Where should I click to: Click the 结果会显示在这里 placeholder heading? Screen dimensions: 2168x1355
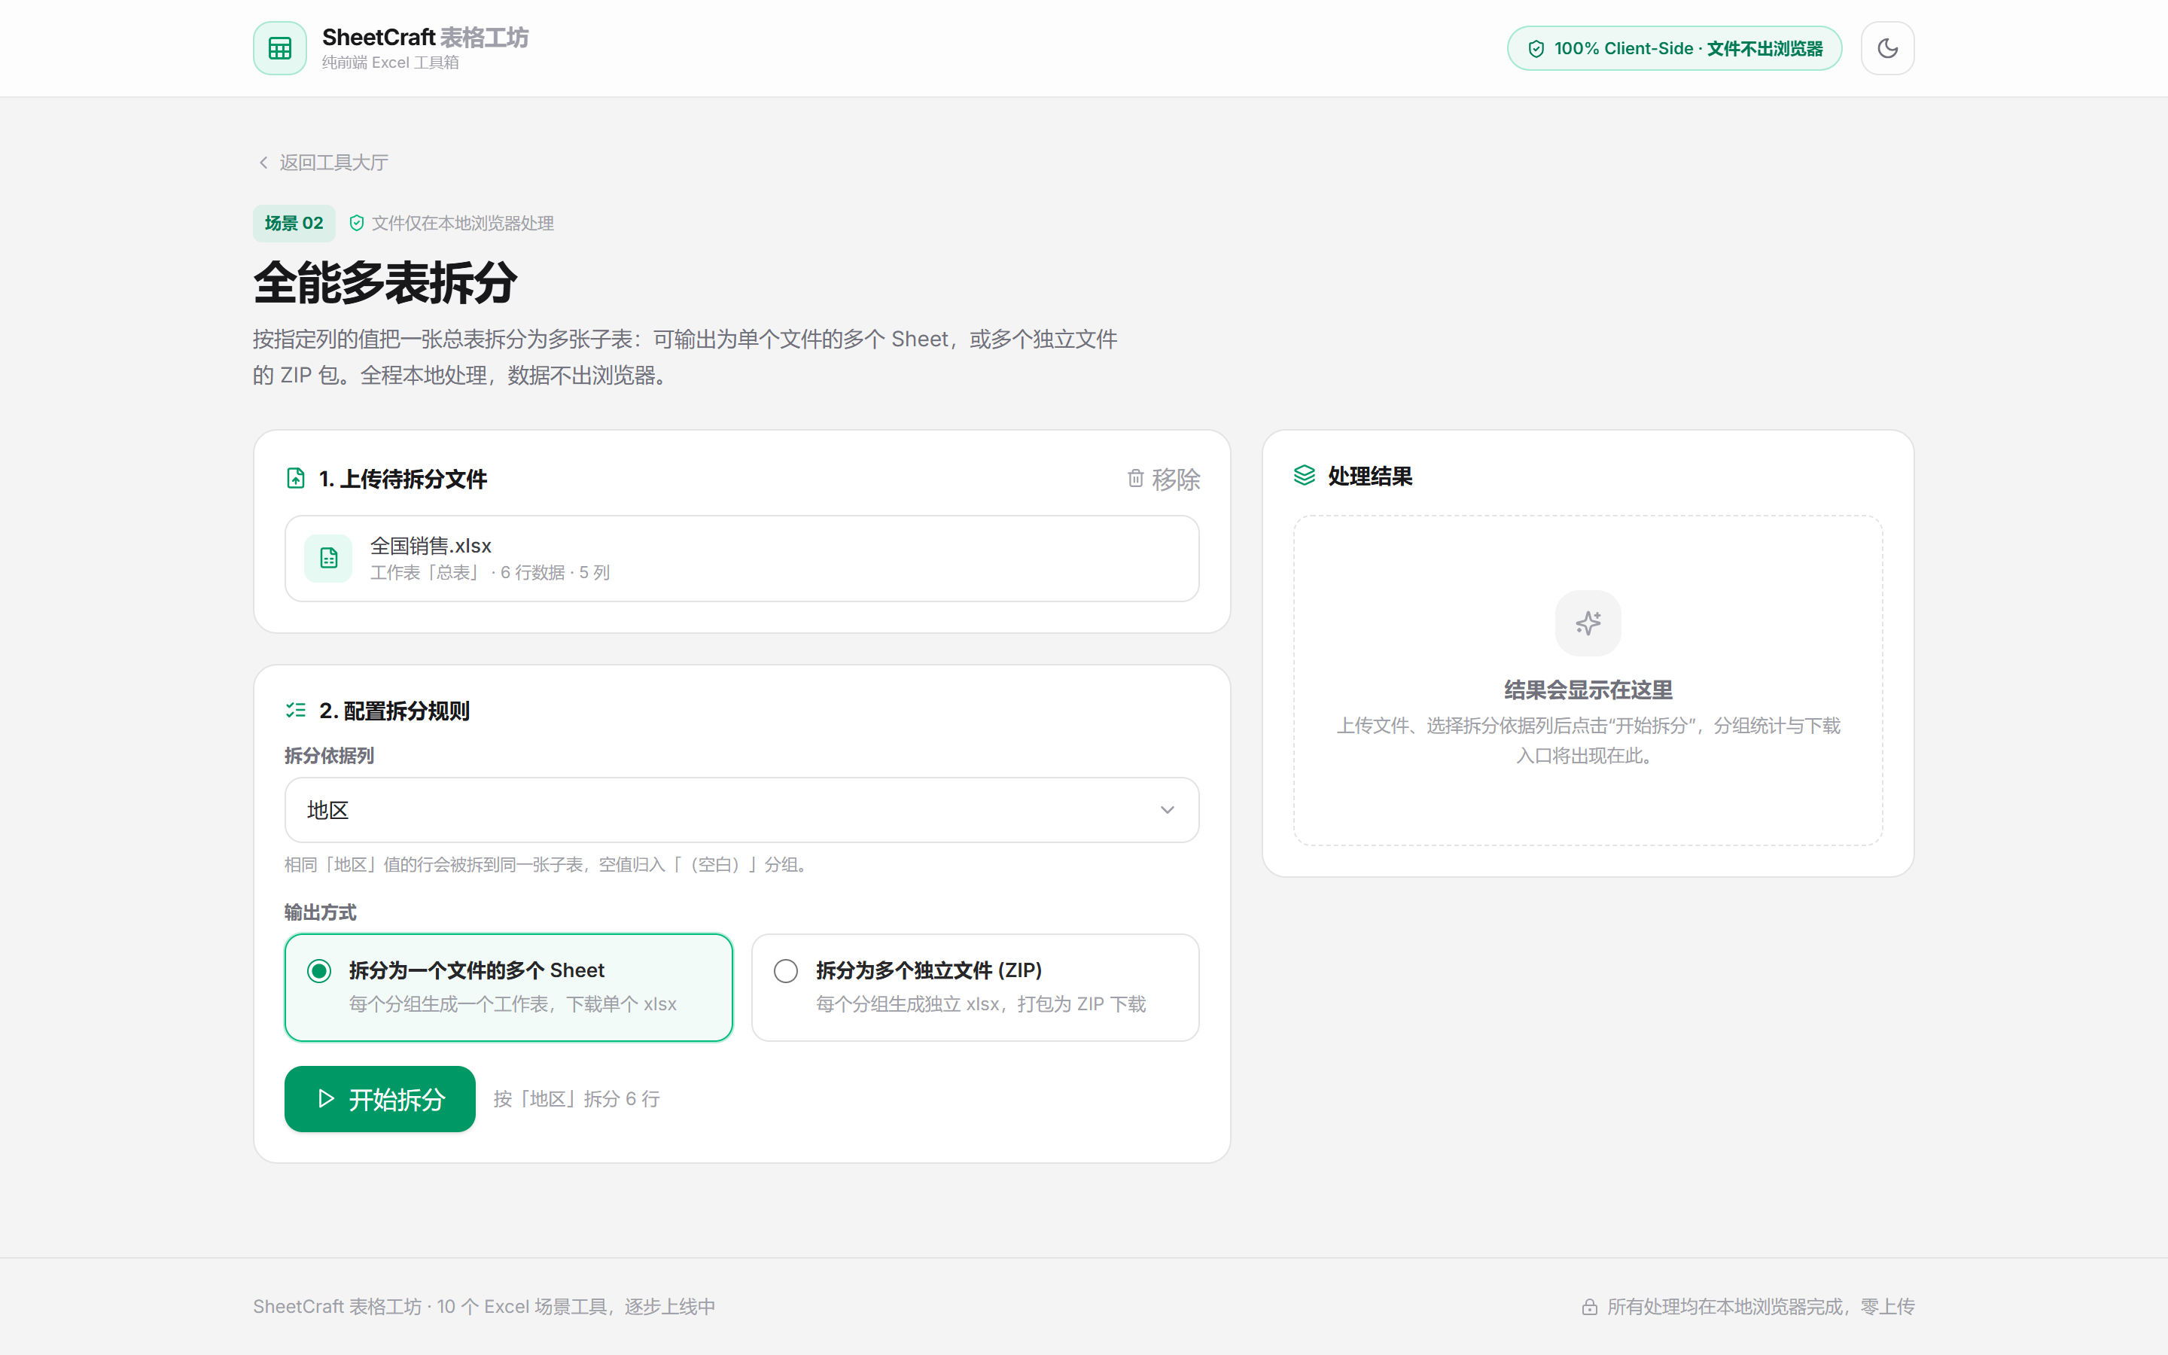[1588, 690]
